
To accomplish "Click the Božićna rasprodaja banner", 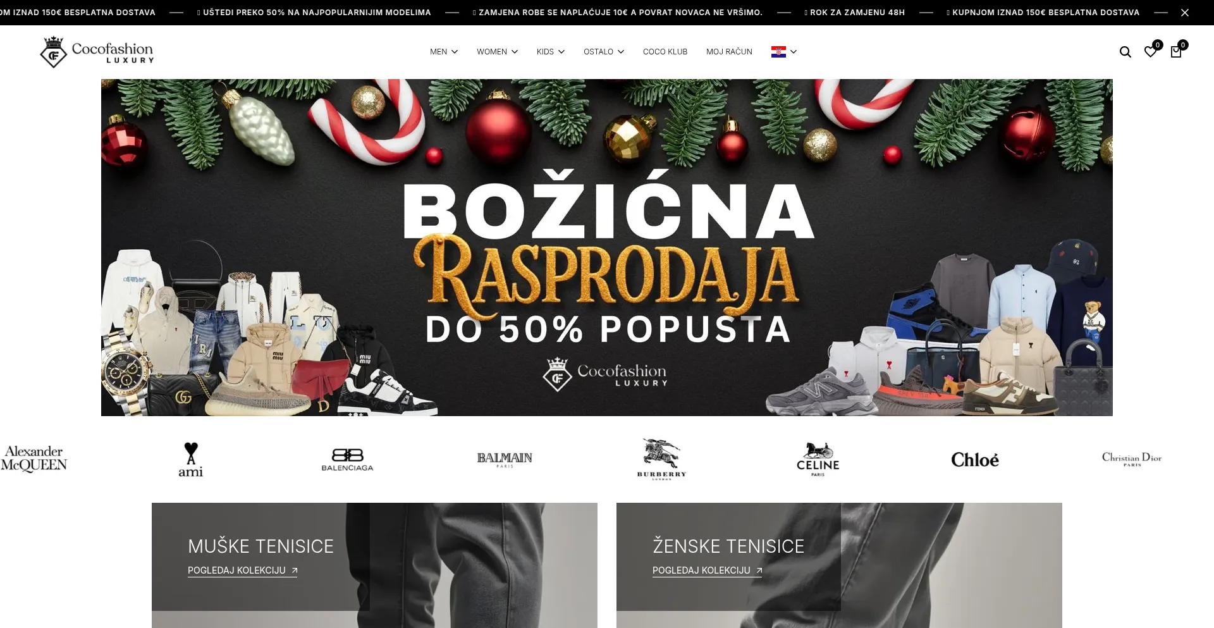I will pos(607,247).
